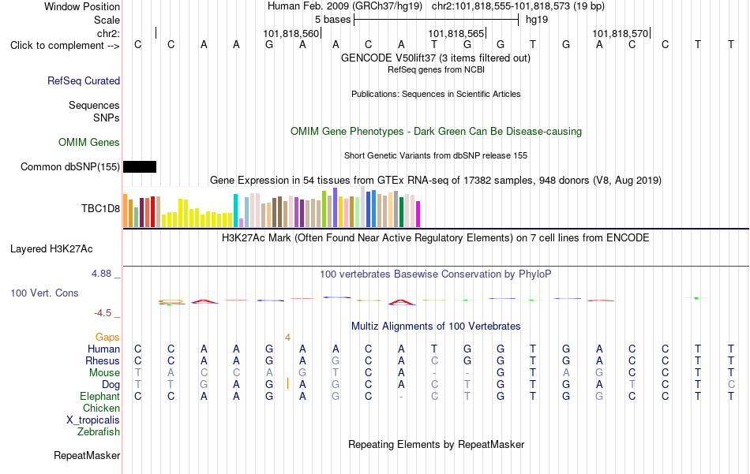Click the Layered H3K27Ac track label
The width and height of the screenshot is (750, 474).
(51, 249)
